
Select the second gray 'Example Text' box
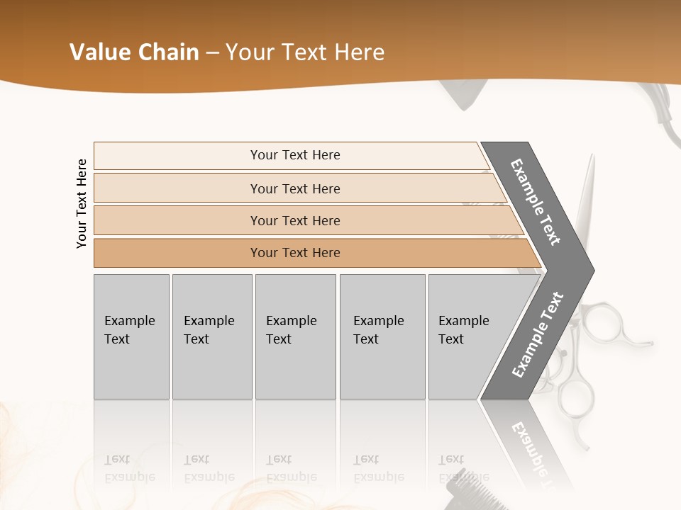(x=212, y=336)
